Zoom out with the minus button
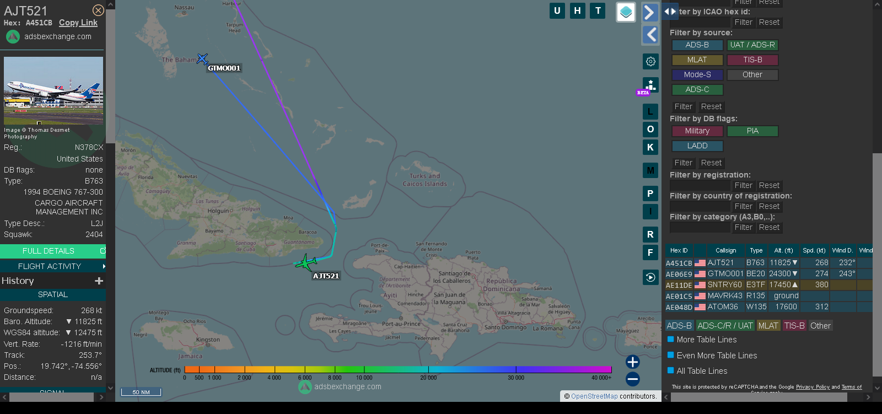The width and height of the screenshot is (882, 414). point(633,379)
